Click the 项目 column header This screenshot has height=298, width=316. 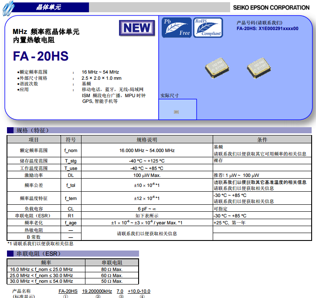pos(34,140)
